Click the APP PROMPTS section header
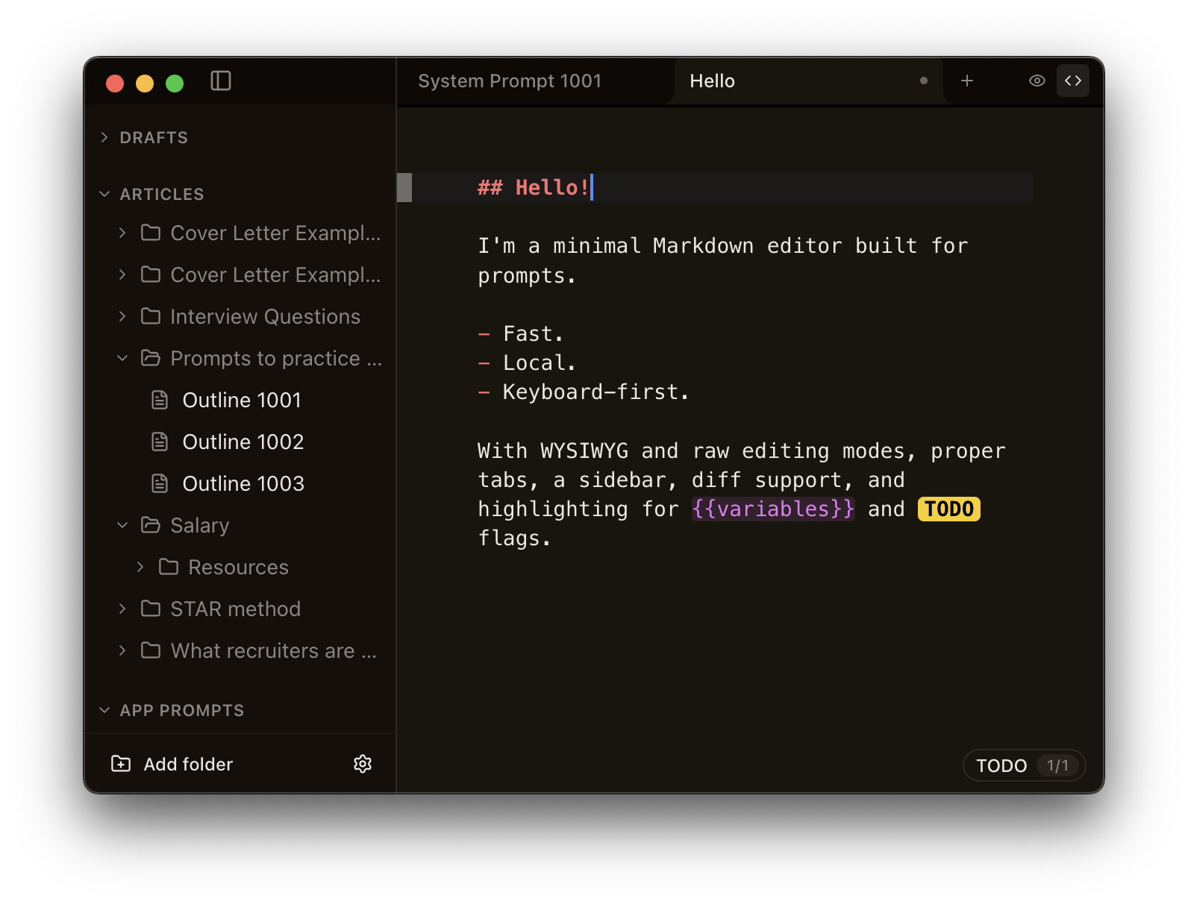Image resolution: width=1188 pixels, height=904 pixels. pos(181,710)
